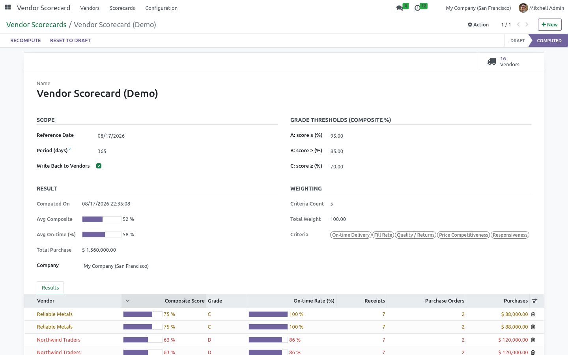Screen dimensions: 568x355
Task: Open the column options sliders icon
Action: pyautogui.click(x=535, y=301)
